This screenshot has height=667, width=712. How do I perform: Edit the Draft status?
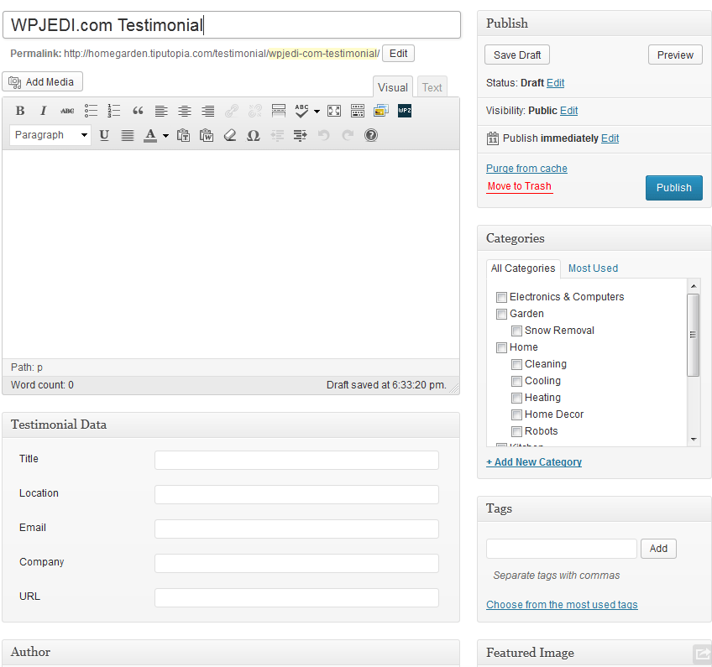(x=555, y=83)
